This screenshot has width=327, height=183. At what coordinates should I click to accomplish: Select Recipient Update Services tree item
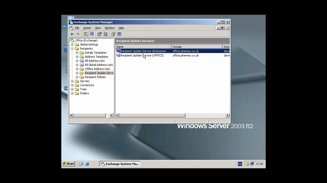[99, 73]
